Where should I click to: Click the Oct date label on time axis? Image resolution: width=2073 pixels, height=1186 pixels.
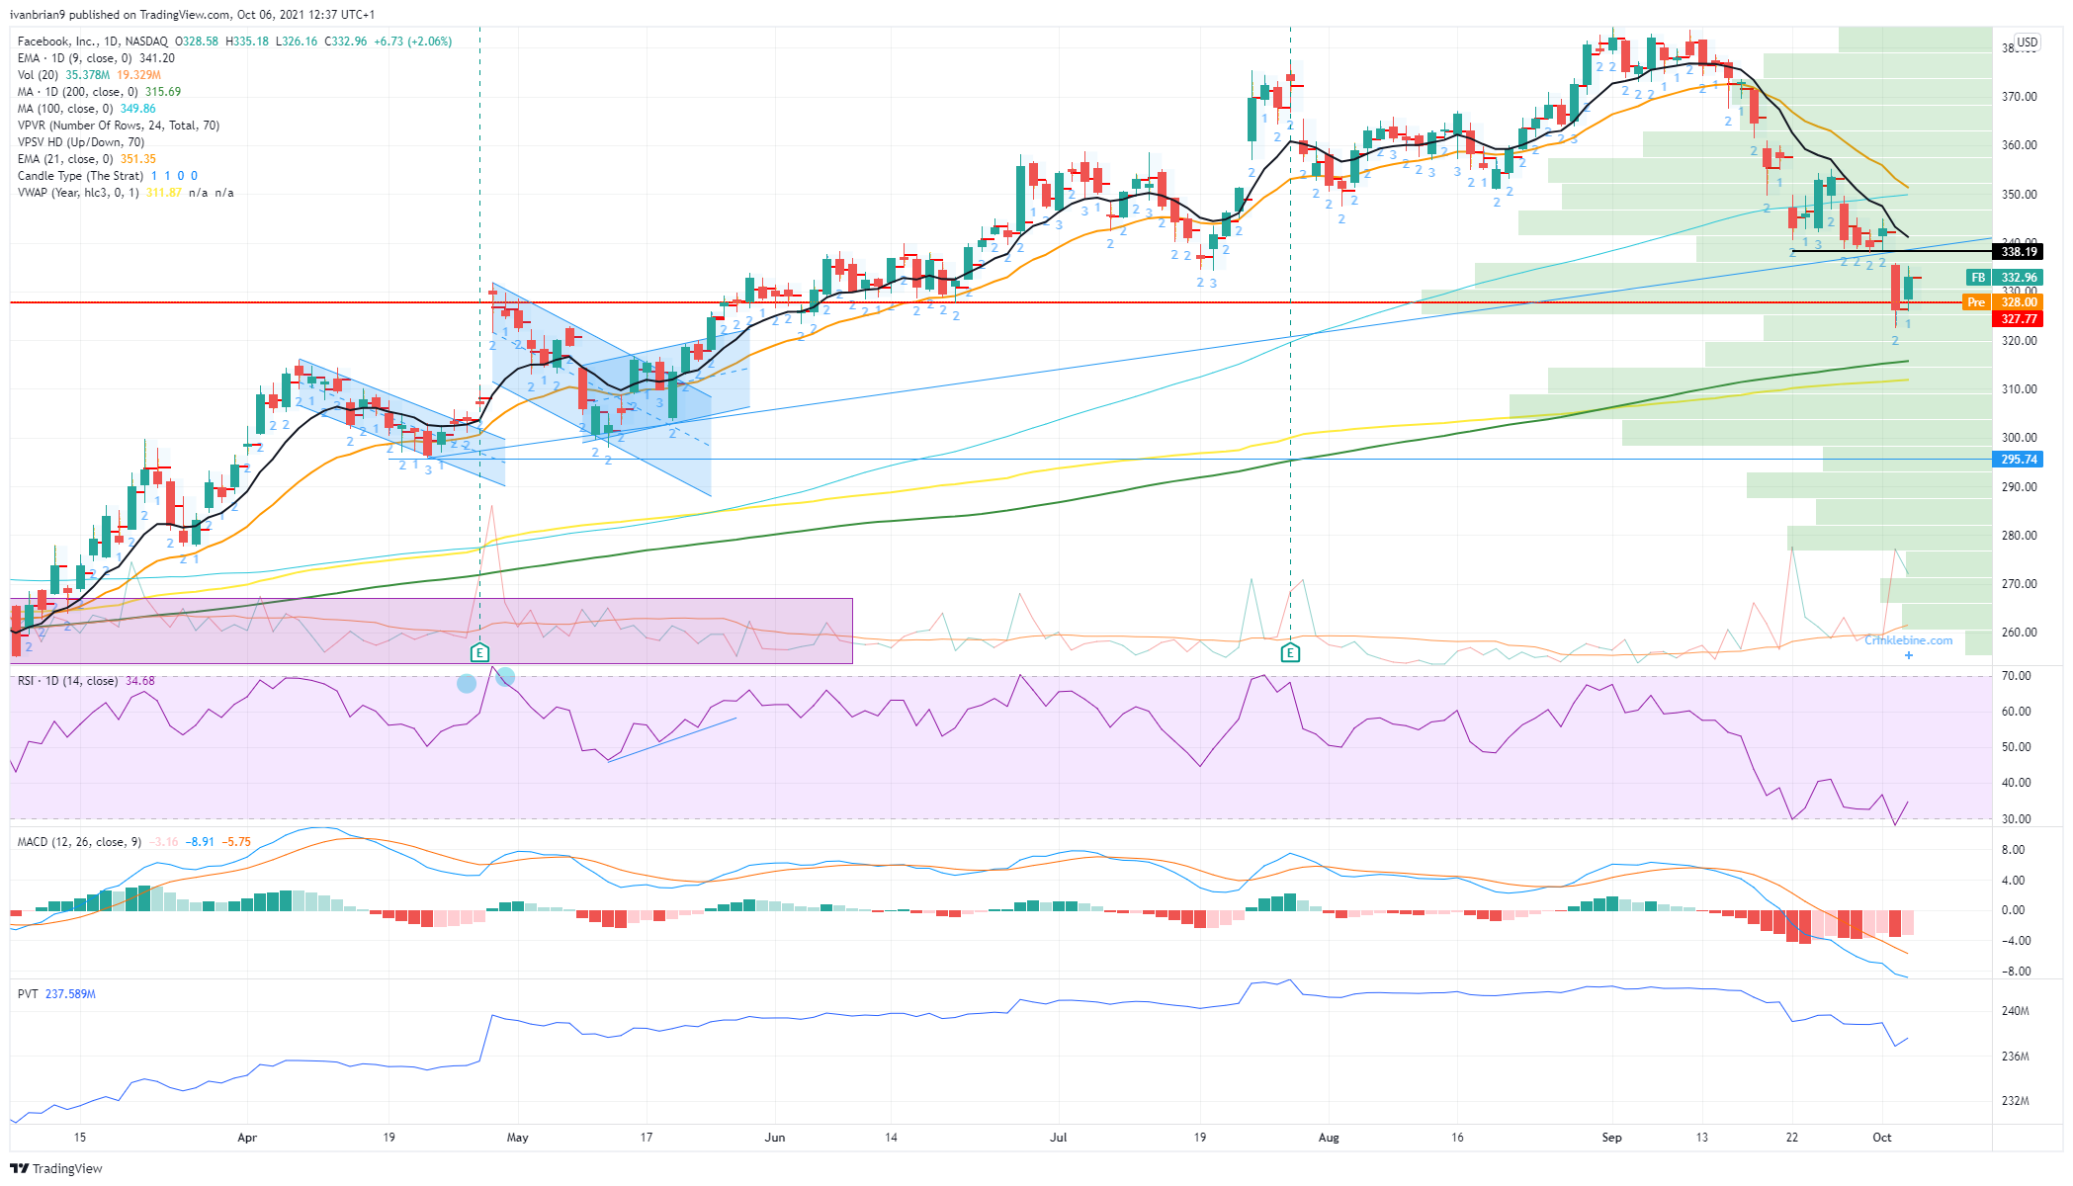[1882, 1138]
